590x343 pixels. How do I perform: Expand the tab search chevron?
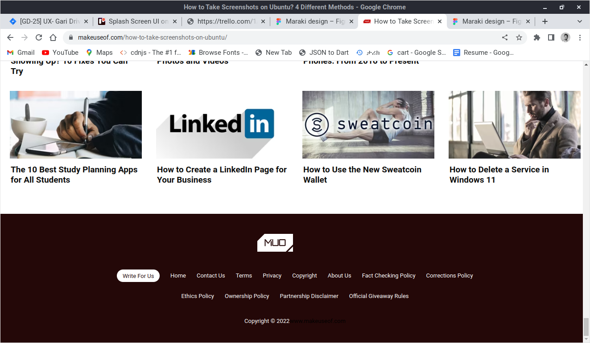point(580,21)
